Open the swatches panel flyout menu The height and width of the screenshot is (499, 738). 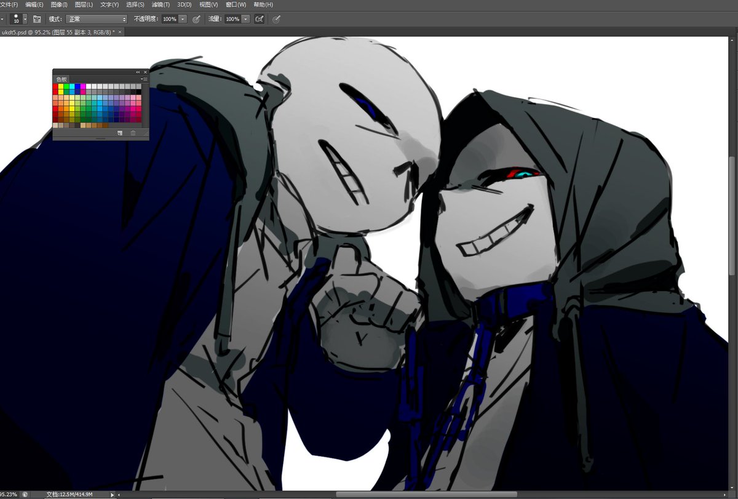144,79
